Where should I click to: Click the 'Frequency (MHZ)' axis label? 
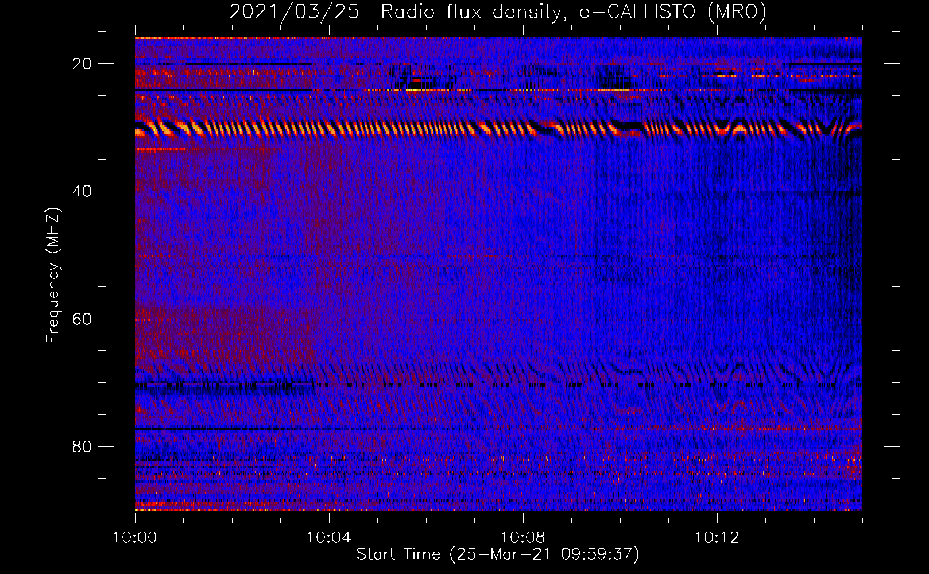(x=53, y=276)
